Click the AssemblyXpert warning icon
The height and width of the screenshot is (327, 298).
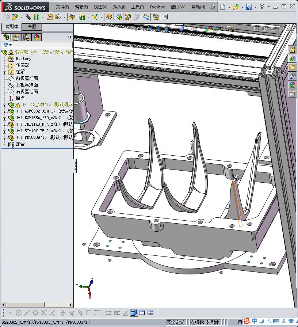(156, 17)
